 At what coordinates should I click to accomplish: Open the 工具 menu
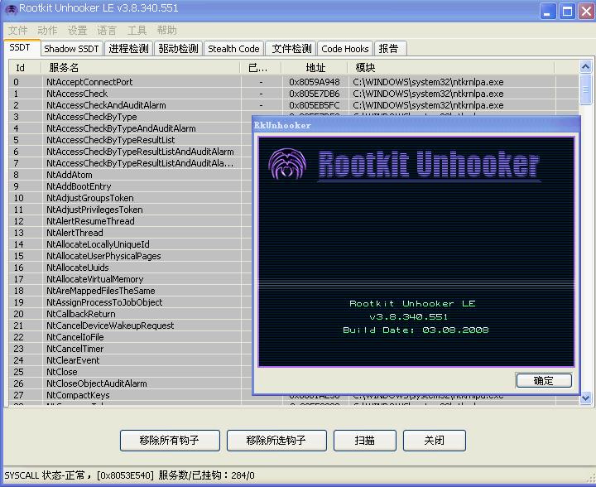(x=137, y=31)
